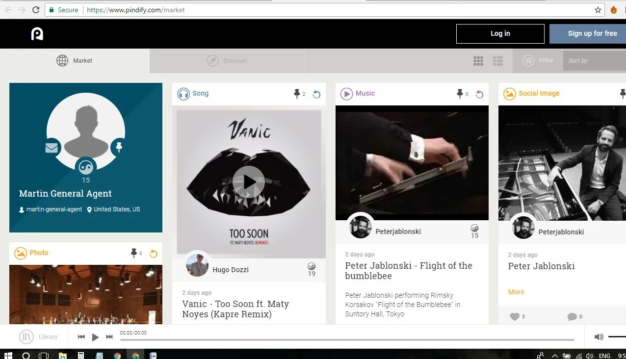Show hidden system tray icons
The height and width of the screenshot is (359, 626).
tap(555, 356)
